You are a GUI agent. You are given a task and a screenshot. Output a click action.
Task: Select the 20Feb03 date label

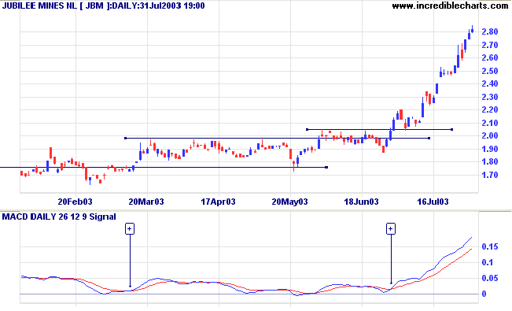(75, 202)
